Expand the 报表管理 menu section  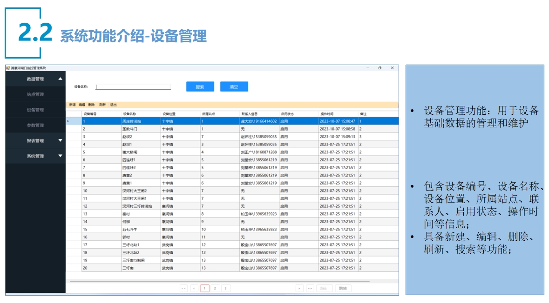[x=60, y=140]
